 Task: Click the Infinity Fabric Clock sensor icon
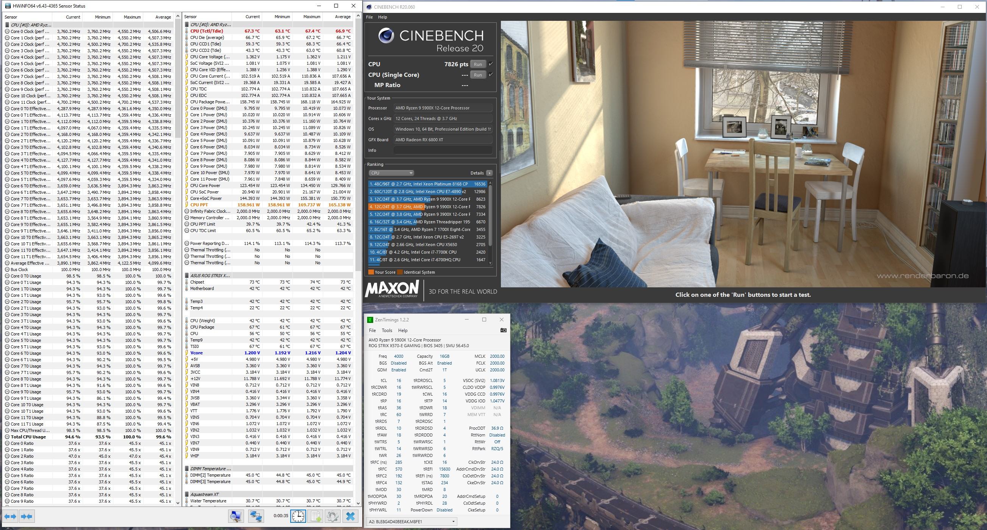[186, 211]
